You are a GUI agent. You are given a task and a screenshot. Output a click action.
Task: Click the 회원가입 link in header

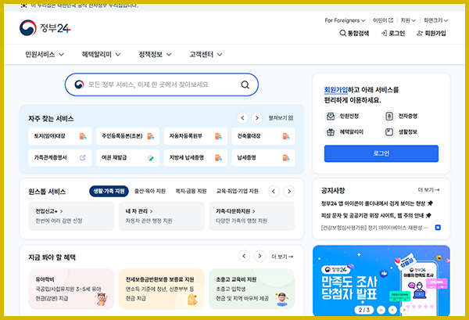tap(431, 33)
